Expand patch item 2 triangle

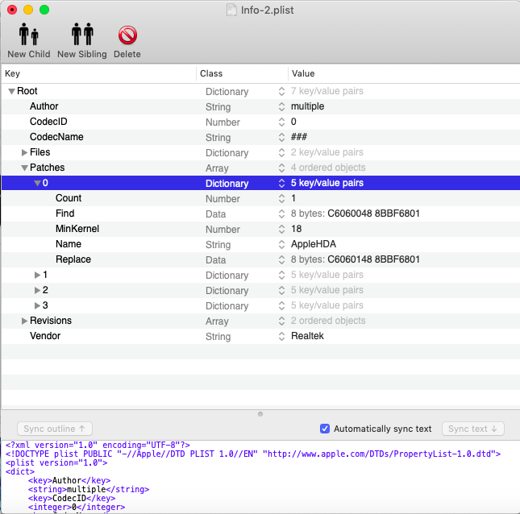37,290
